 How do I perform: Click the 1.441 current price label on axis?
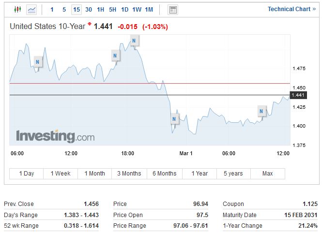click(297, 95)
